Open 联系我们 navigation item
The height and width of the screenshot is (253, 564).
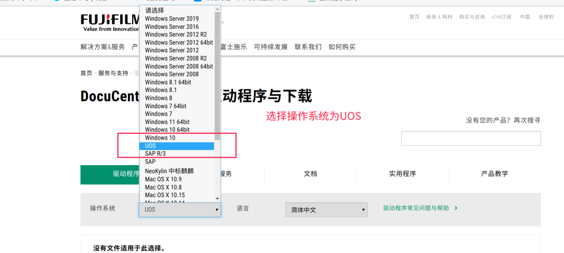308,47
